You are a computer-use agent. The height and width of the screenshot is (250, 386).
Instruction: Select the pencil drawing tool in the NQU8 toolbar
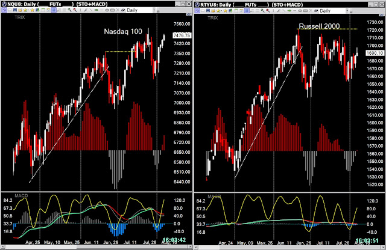tap(86, 10)
